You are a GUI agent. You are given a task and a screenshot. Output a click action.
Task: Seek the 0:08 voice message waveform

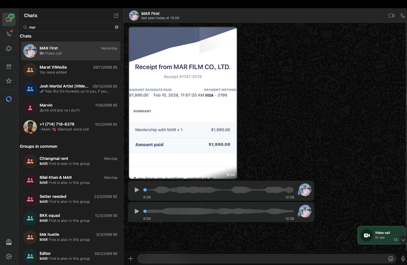coord(219,190)
